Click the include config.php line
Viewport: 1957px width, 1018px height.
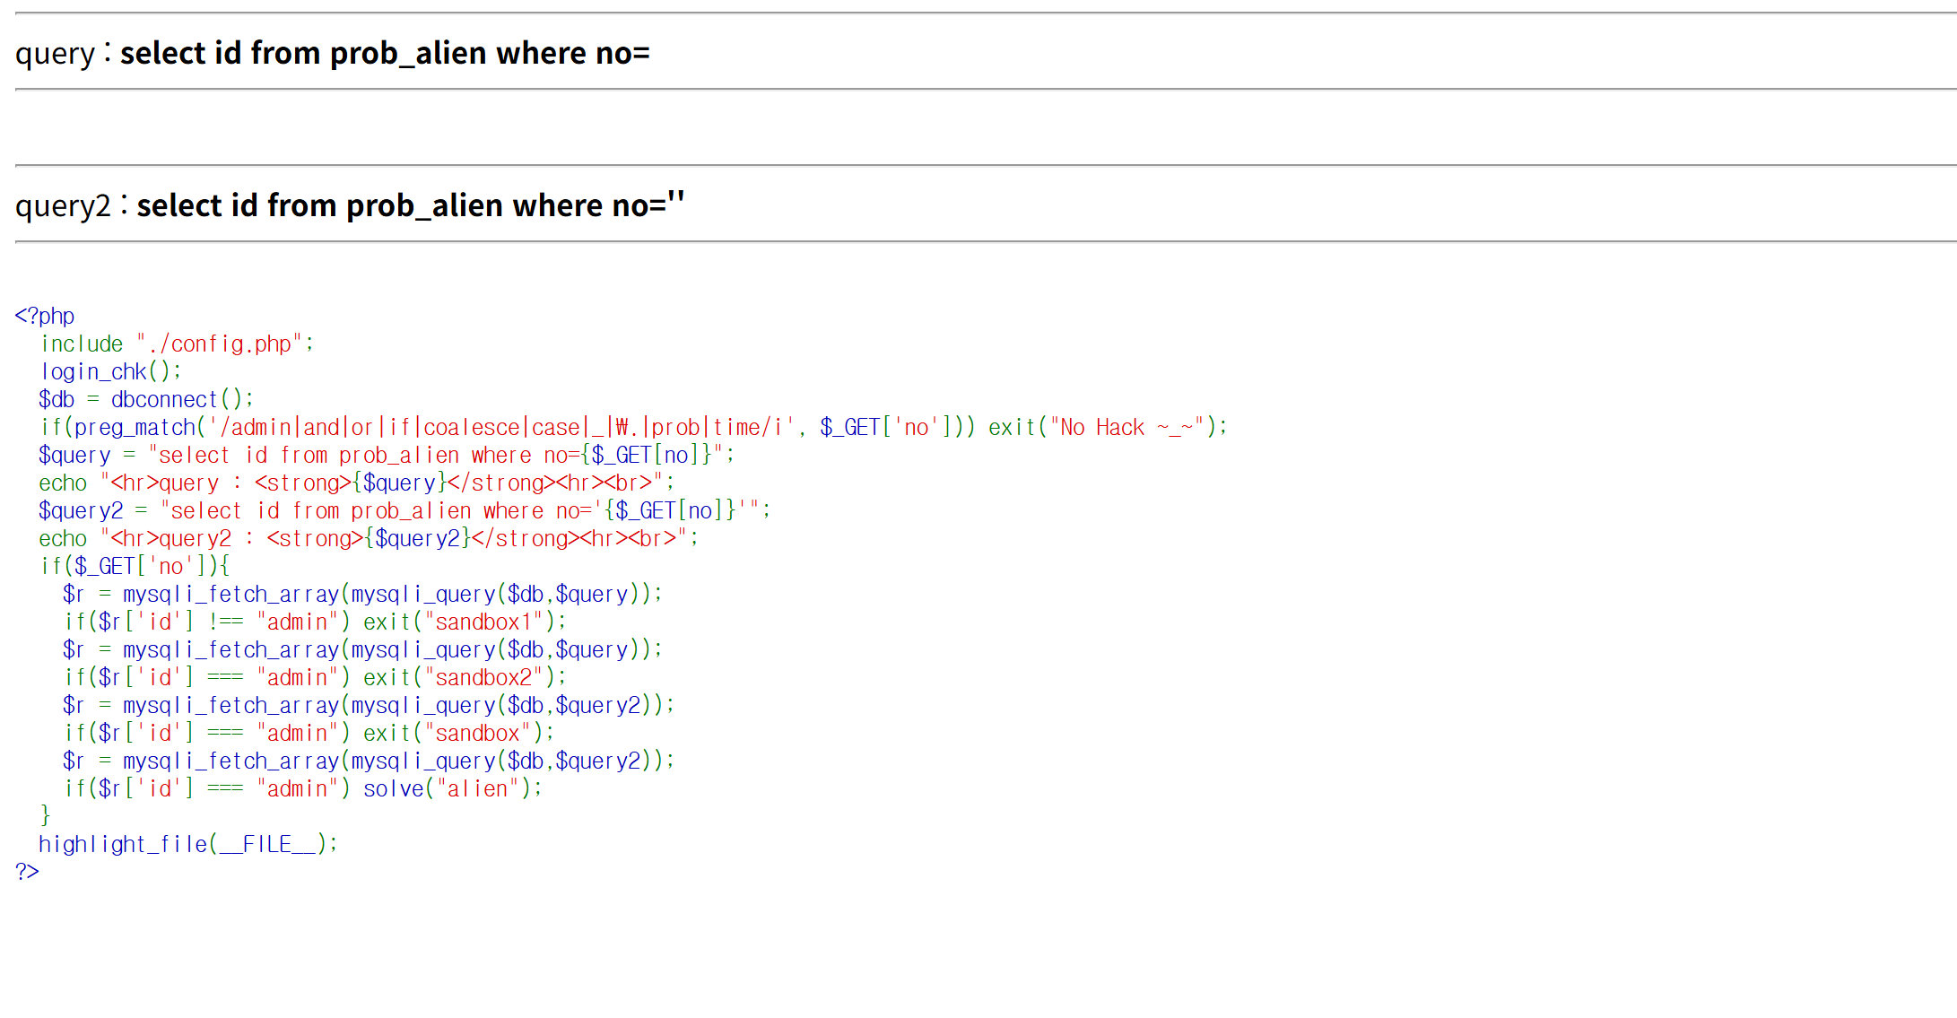pyautogui.click(x=177, y=344)
